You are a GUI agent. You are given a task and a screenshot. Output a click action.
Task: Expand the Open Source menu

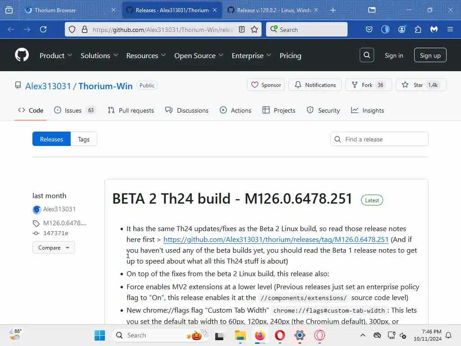pos(199,55)
